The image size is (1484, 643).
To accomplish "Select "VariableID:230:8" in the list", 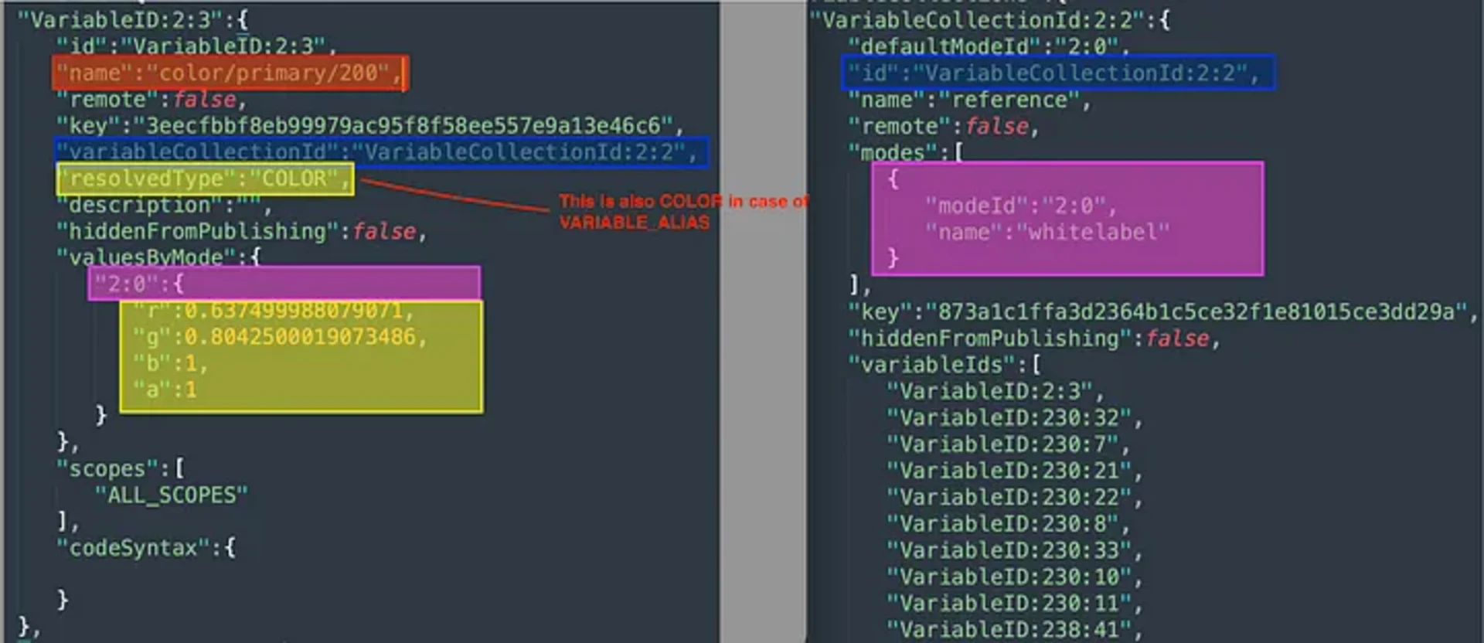I will 1009,523.
